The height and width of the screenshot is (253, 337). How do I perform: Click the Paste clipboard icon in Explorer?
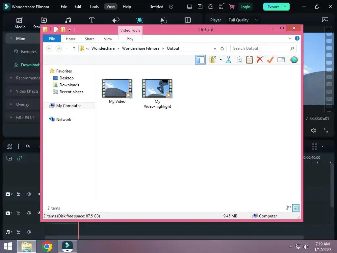249,60
